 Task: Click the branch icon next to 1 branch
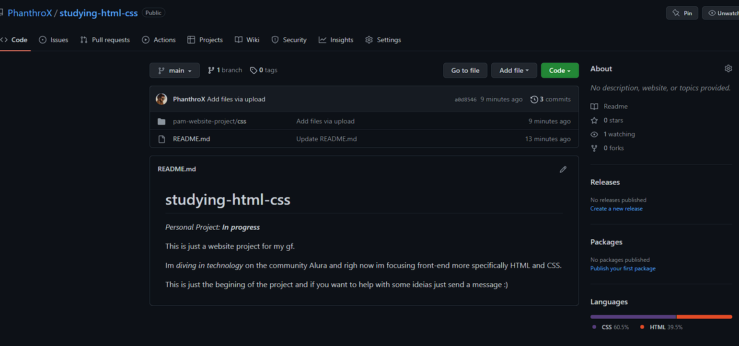pos(211,70)
